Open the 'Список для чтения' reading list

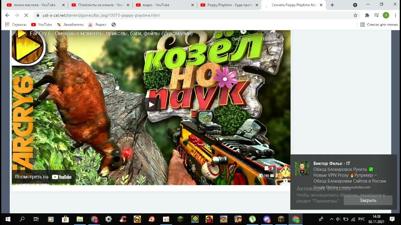point(379,25)
